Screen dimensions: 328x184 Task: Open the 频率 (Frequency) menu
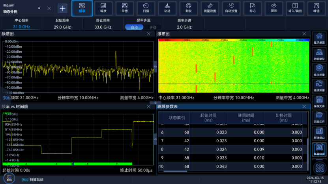pos(82,8)
